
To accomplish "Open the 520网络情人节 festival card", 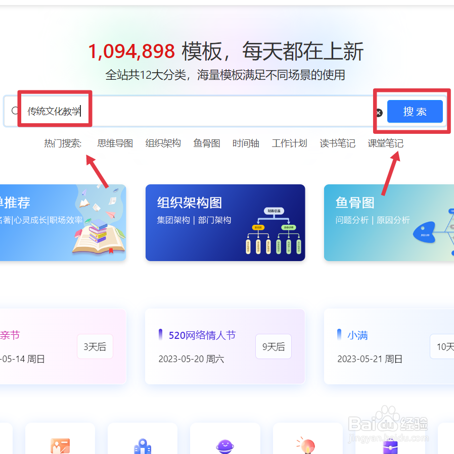I will pos(225,346).
